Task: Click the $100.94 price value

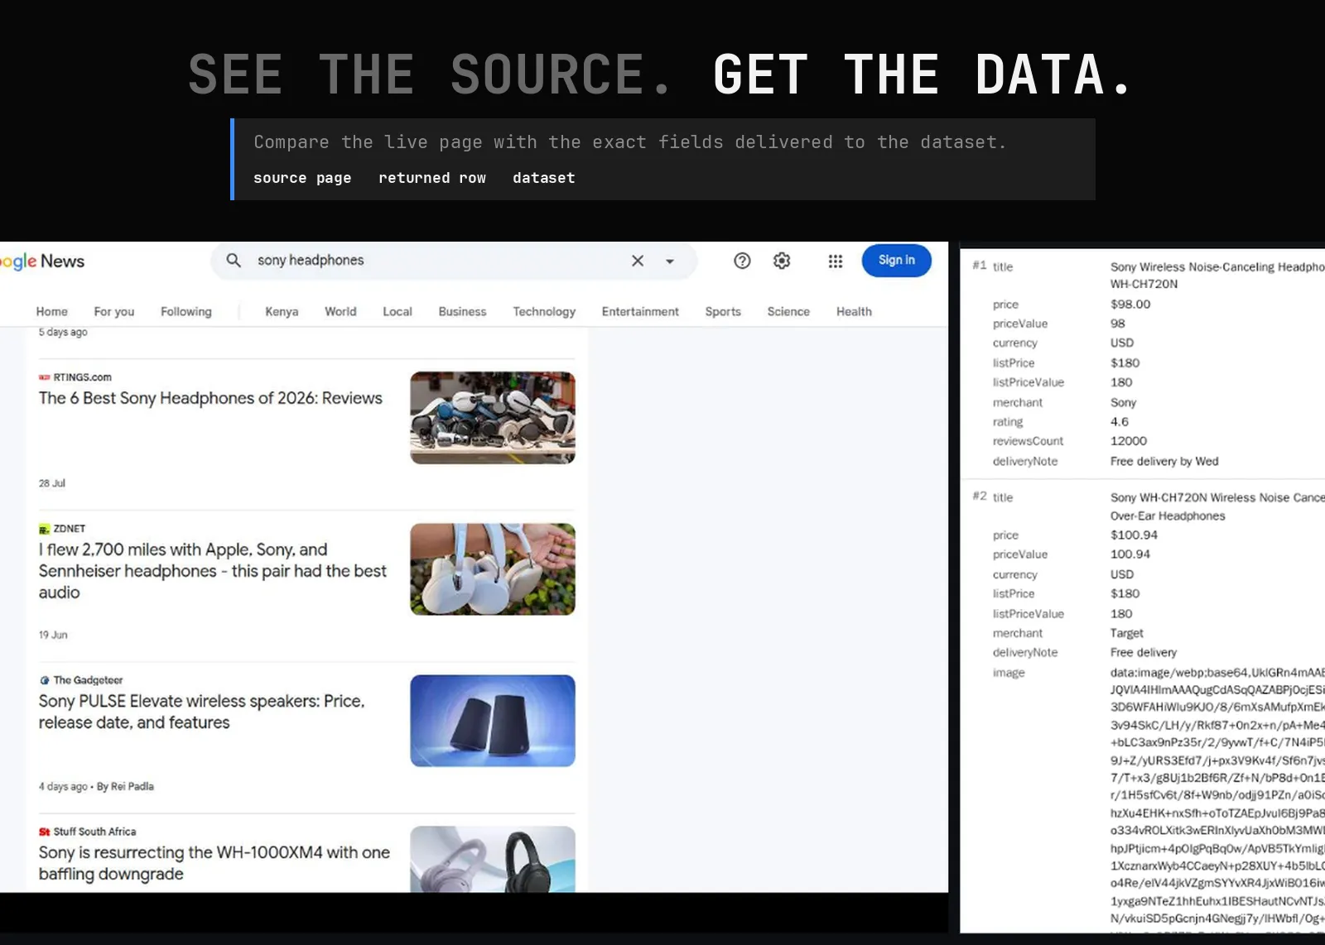Action: (1134, 535)
